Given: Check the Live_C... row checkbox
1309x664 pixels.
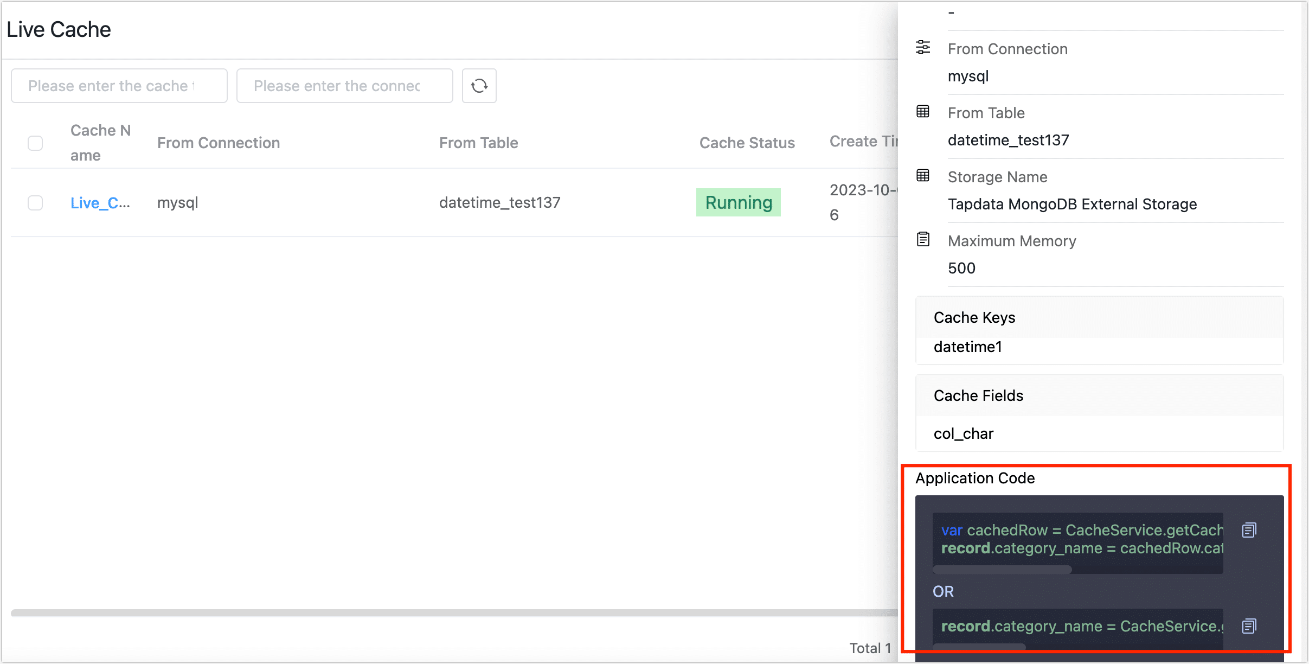Looking at the screenshot, I should click(x=35, y=203).
